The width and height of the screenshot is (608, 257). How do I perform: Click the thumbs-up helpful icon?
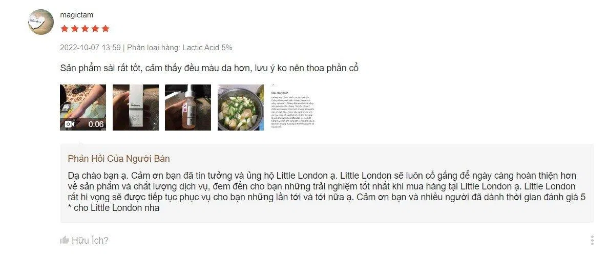pos(65,240)
